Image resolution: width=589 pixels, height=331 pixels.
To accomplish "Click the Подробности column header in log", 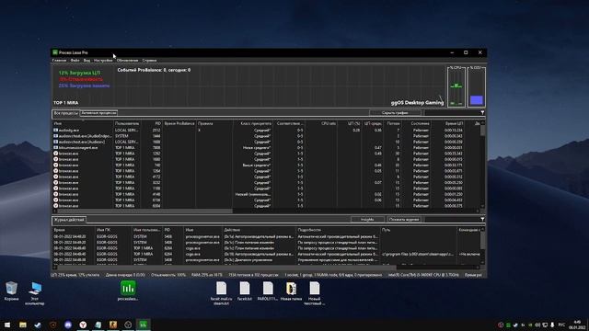I will click(x=338, y=230).
